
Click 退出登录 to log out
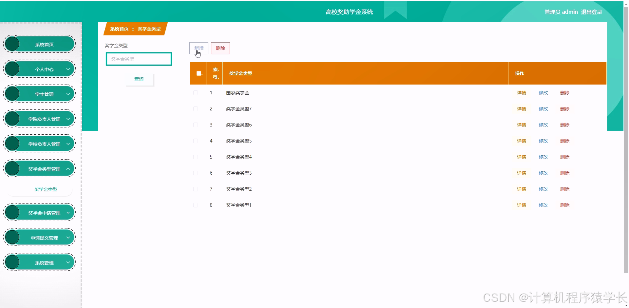[592, 12]
